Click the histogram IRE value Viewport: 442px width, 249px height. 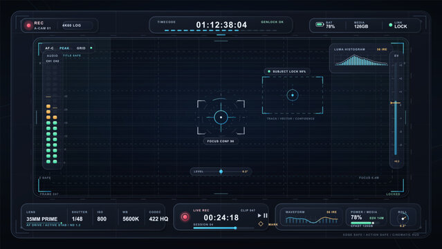pos(382,50)
